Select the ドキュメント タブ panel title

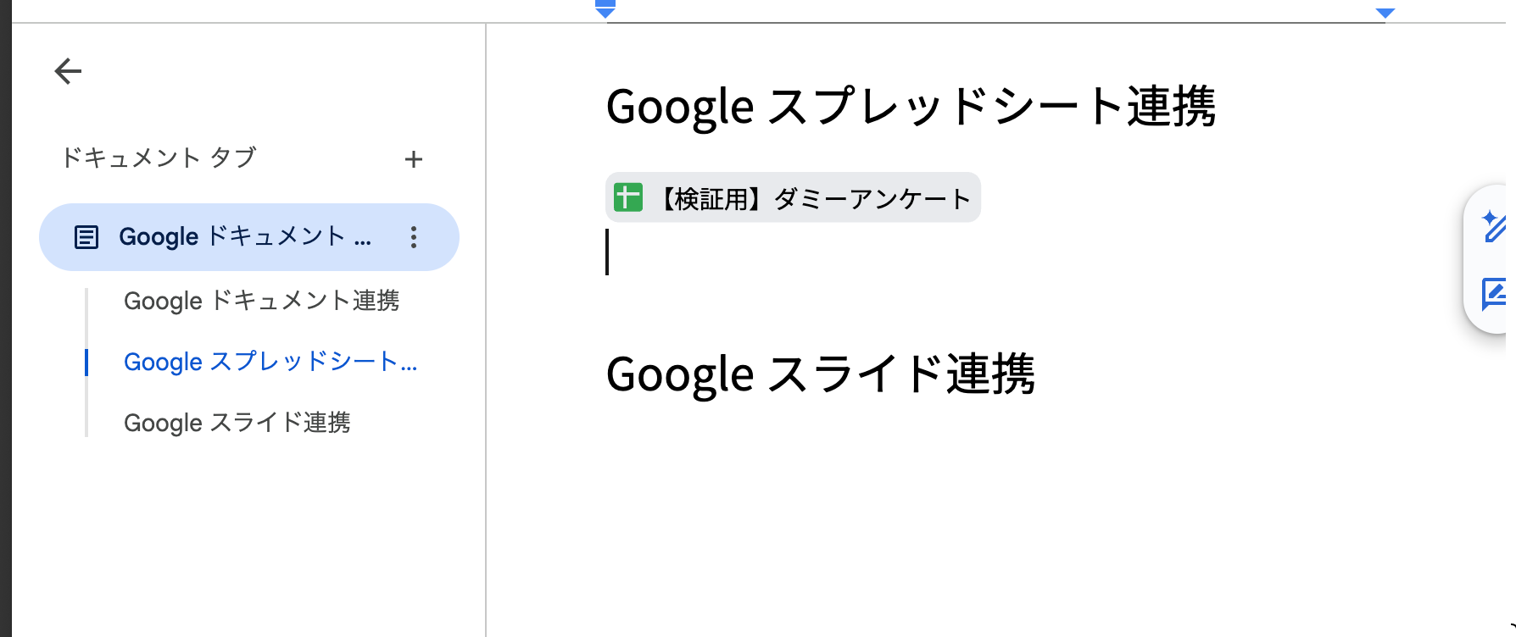pos(158,158)
